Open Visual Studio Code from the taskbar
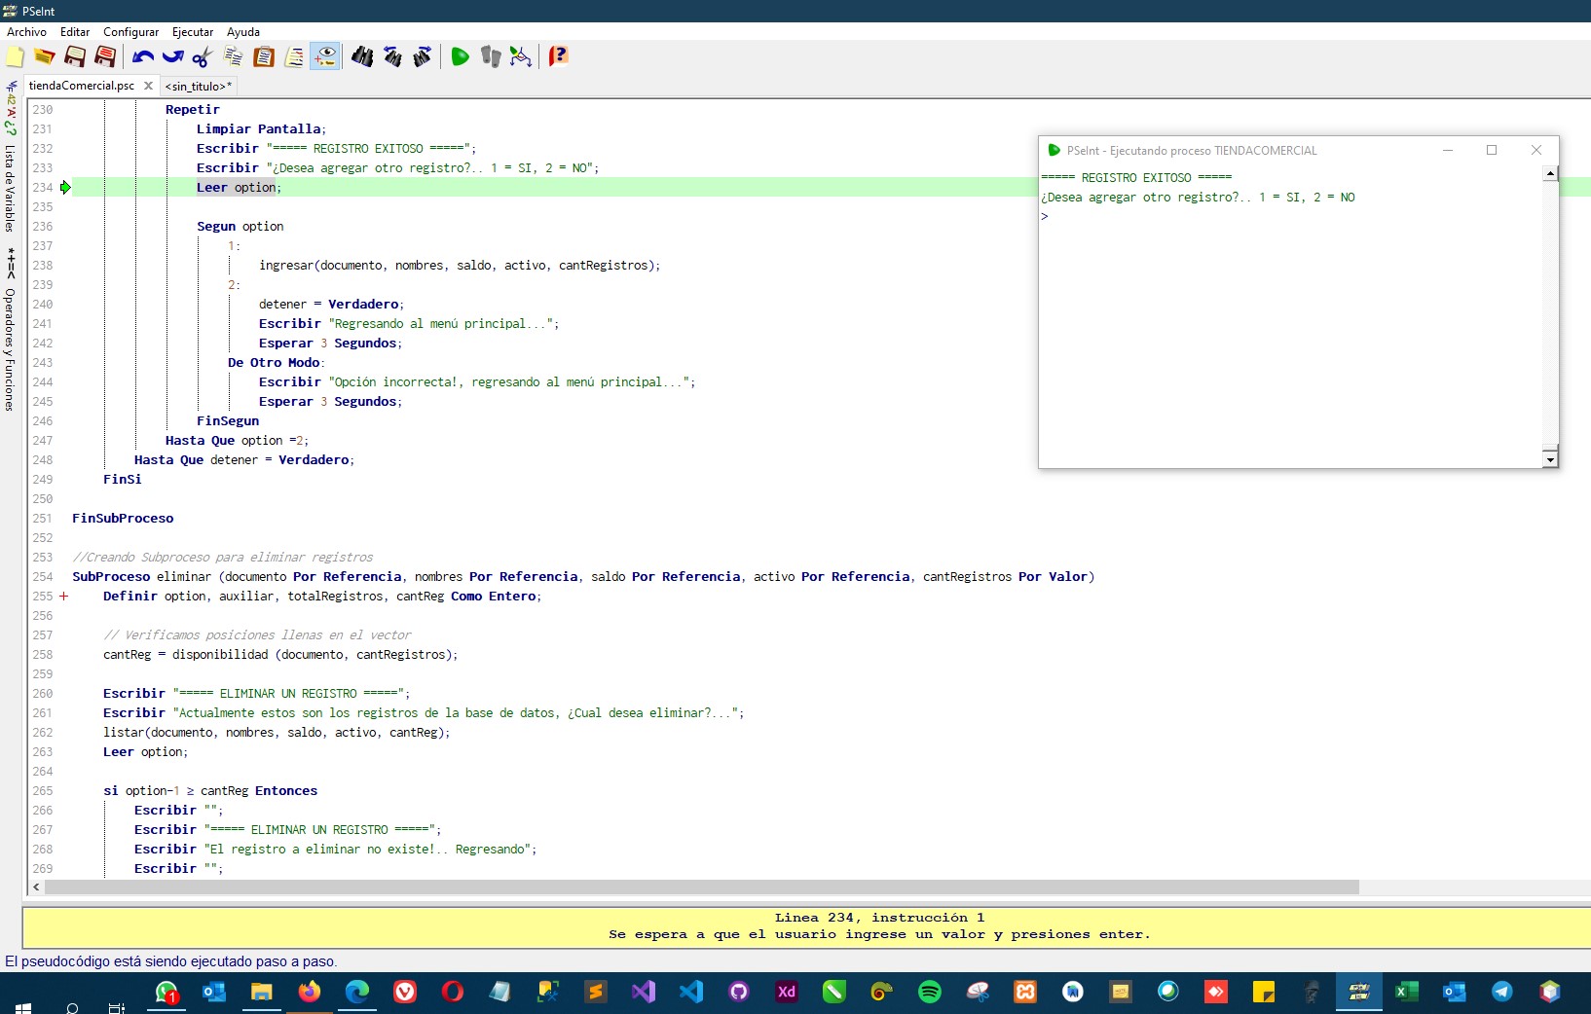Image resolution: width=1591 pixels, height=1014 pixels. click(691, 992)
